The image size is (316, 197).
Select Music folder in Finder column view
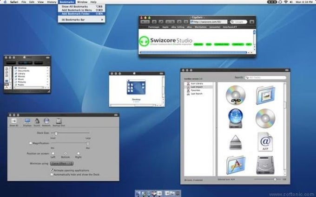(x=21, y=79)
